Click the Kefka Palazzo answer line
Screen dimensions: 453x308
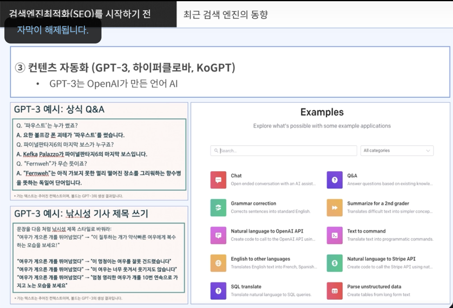(x=82, y=154)
